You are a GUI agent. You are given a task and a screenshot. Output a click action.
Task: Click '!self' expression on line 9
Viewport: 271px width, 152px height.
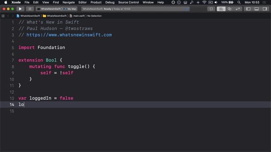(x=66, y=73)
